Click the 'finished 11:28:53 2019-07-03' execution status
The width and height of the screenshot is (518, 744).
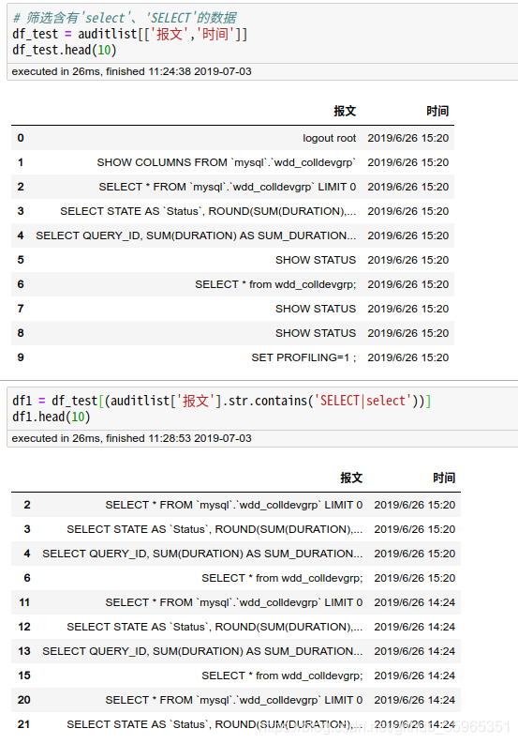click(x=179, y=438)
